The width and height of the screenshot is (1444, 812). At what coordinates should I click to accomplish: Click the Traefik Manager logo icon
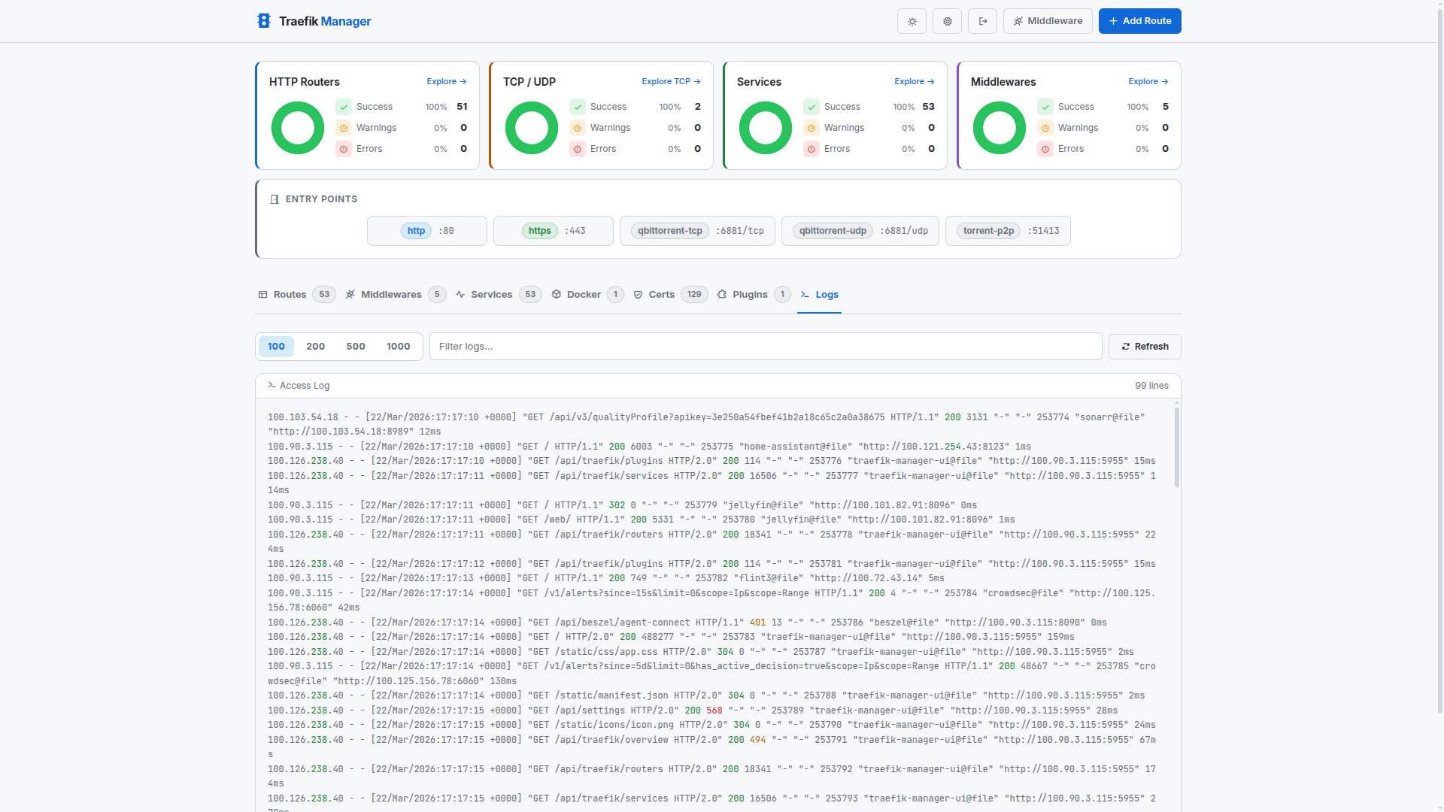coord(263,21)
